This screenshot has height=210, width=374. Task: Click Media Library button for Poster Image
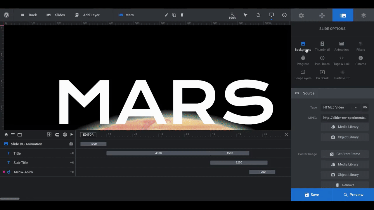pos(345,164)
